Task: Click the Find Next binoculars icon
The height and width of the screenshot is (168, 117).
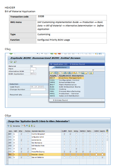Action: pos(70,73)
